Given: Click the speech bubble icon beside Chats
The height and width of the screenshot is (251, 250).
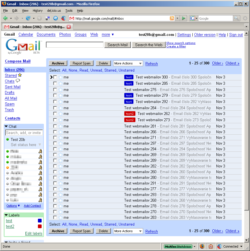Looking at the screenshot, I should pos(18,81).
